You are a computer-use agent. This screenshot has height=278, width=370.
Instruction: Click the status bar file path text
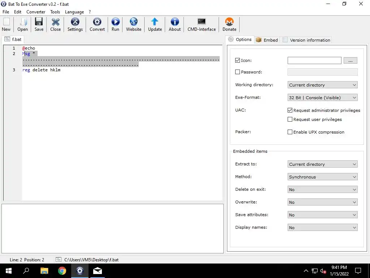click(91, 260)
